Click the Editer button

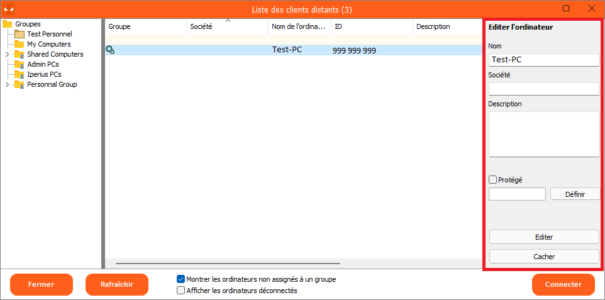pos(544,237)
